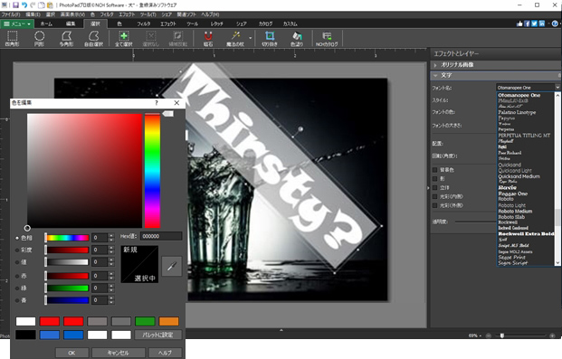This screenshot has width=562, height=359.
Task: Click the Twitter share icon
Action: (535, 24)
